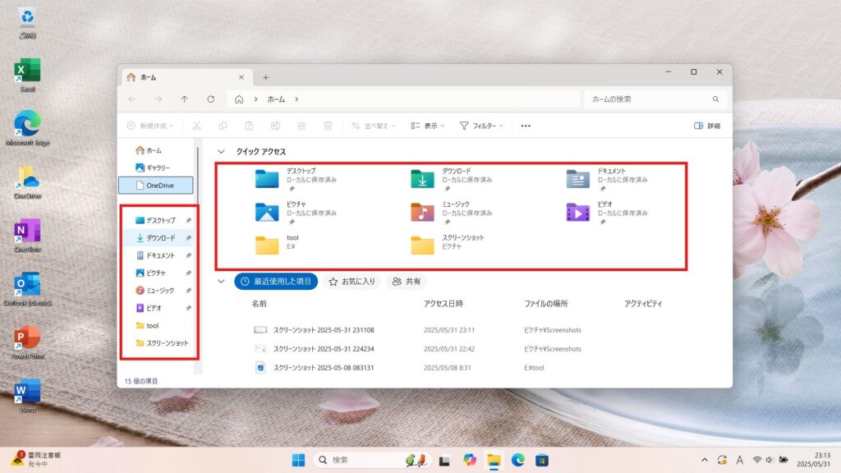Open the デスクトップ folder in Quick Access

tap(295, 179)
